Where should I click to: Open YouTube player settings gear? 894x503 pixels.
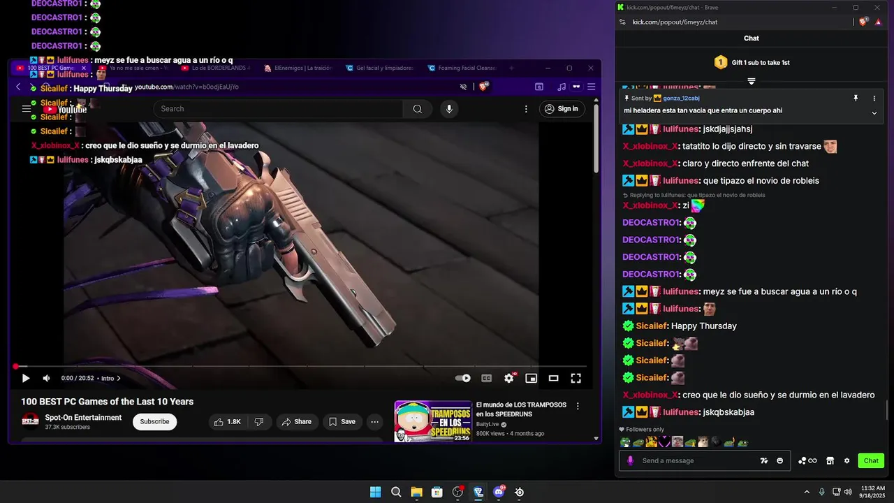(509, 378)
